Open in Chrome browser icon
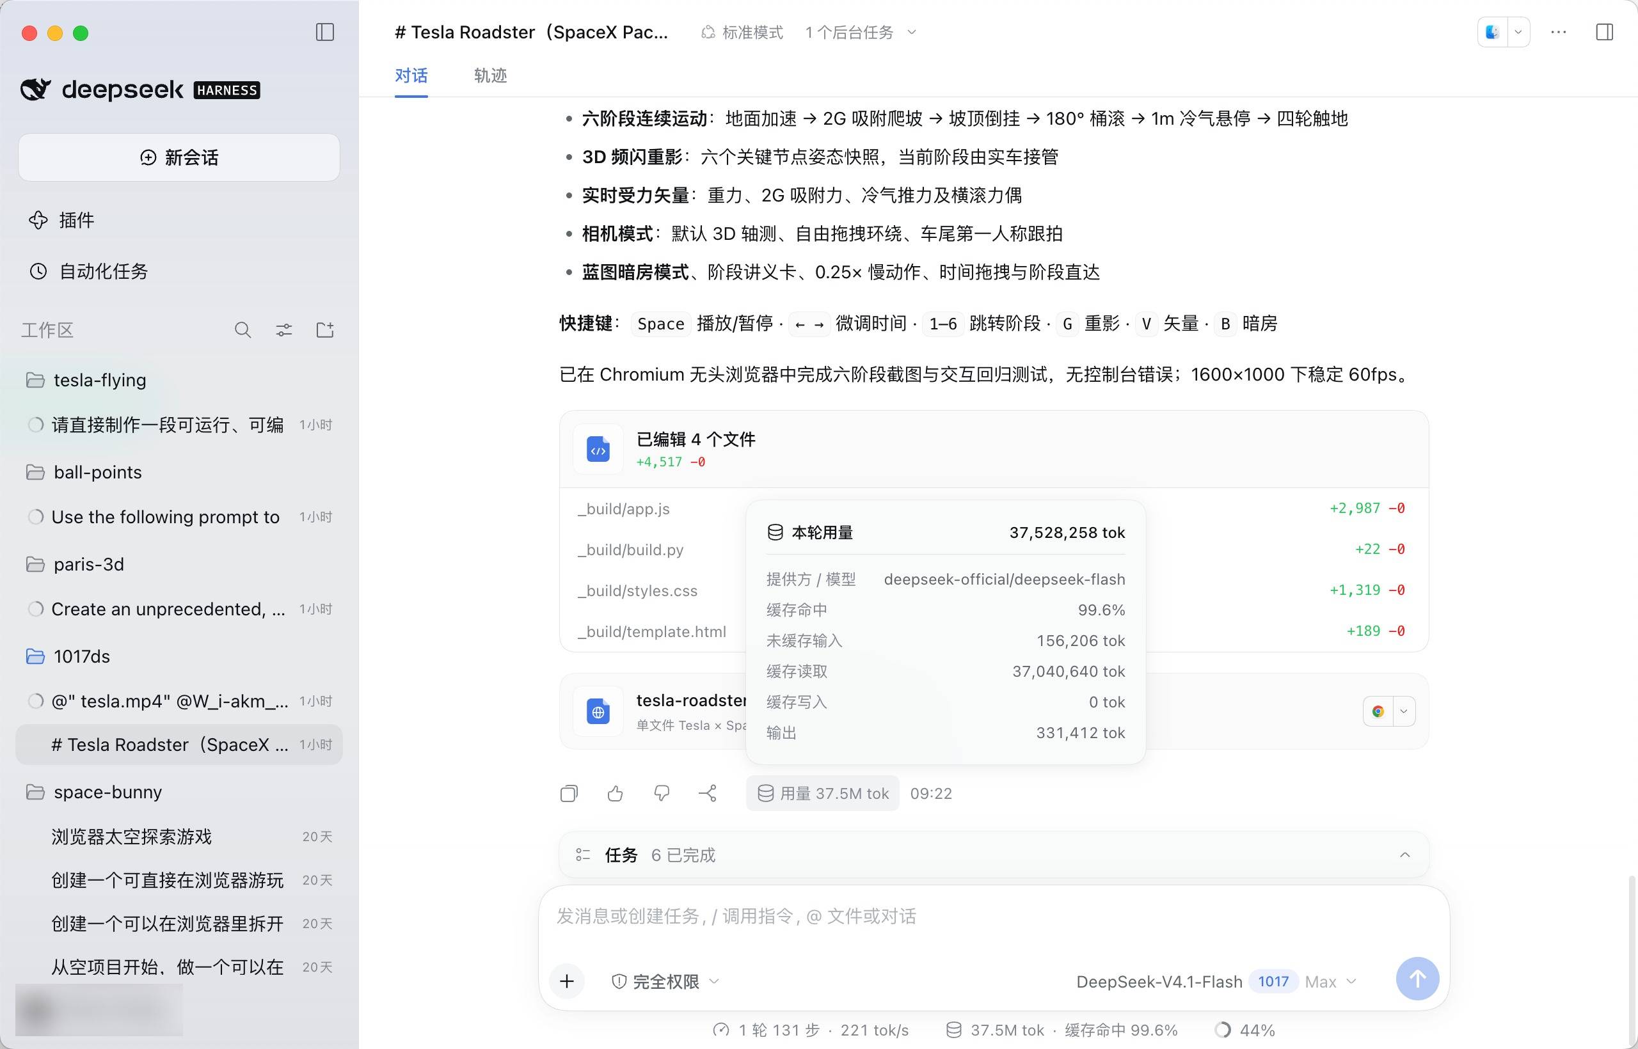 tap(1378, 711)
